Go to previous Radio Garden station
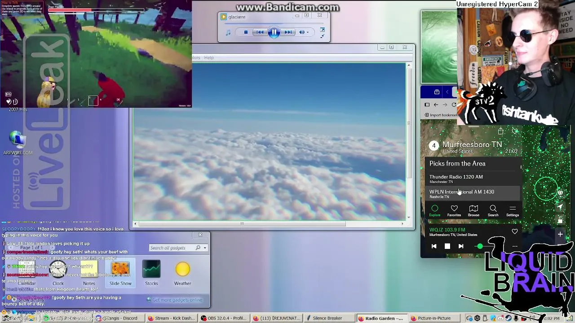Viewport: 575px width, 323px height. coord(434,246)
